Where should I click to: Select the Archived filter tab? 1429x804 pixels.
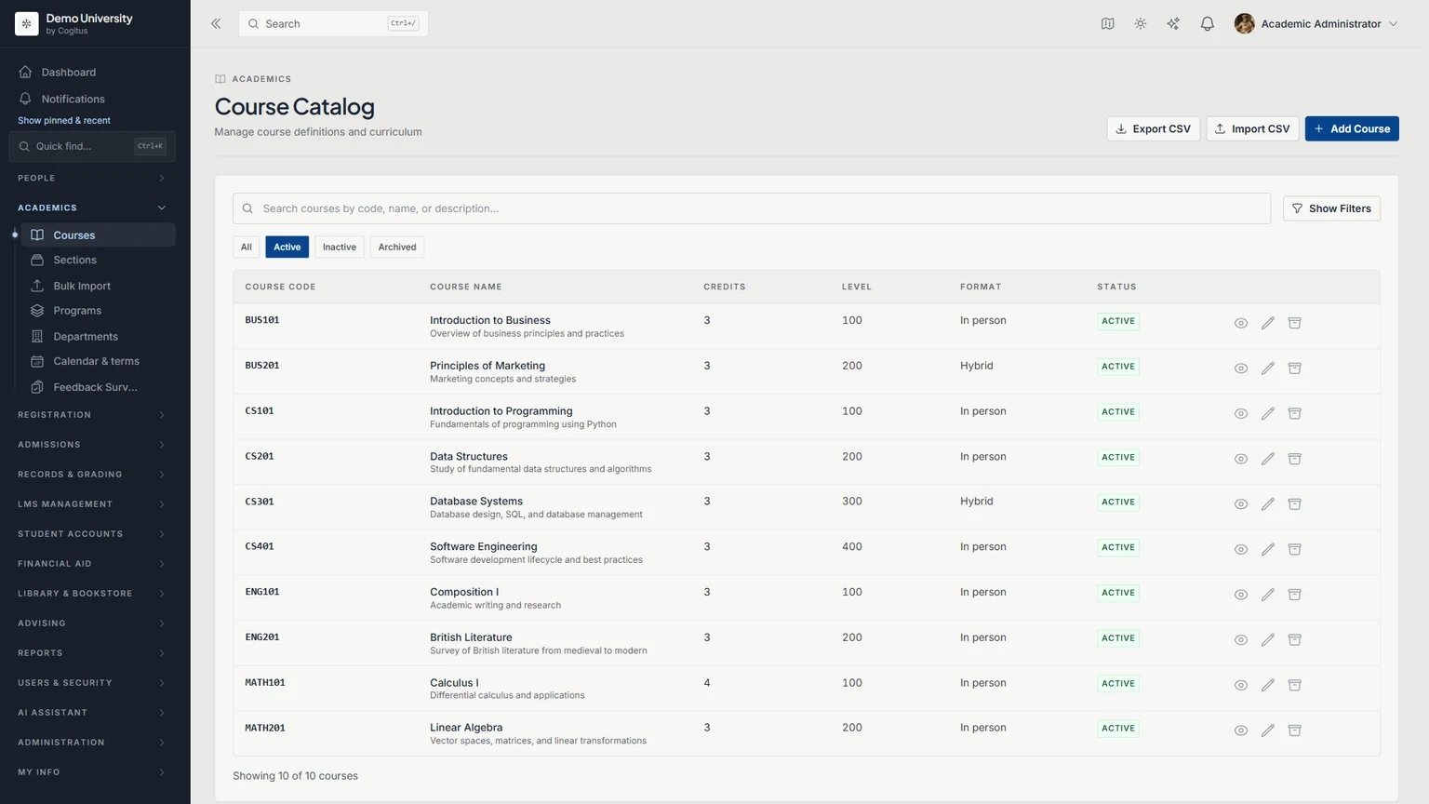[x=397, y=247]
